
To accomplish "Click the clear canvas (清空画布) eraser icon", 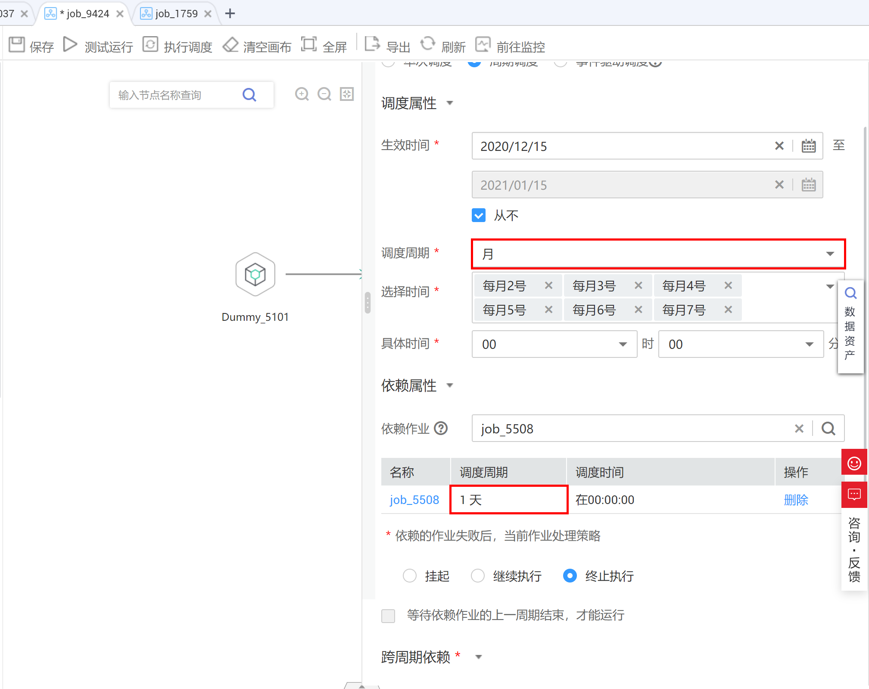I will (x=230, y=45).
